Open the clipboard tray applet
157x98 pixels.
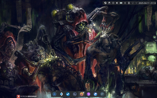(109, 3)
